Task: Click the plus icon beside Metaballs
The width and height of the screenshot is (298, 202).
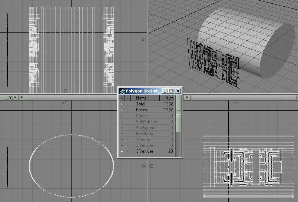Action: click(122, 134)
